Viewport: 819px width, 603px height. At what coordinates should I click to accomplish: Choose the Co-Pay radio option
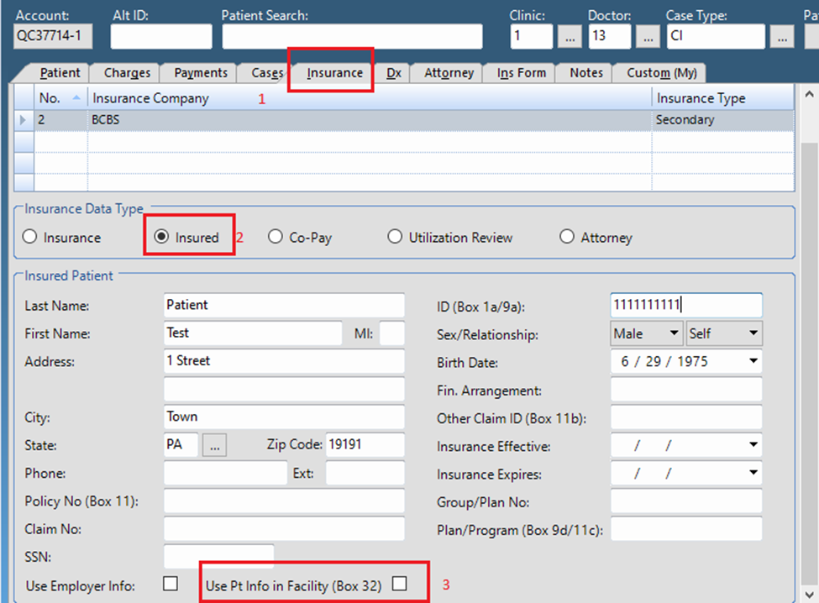(276, 237)
